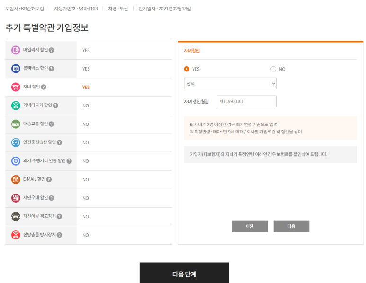Click the 과거 주행거리 연동 할인 label
The width and height of the screenshot is (366, 283).
pyautogui.click(x=45, y=160)
